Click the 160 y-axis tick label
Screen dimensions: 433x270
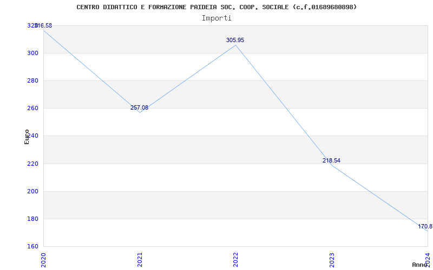[32, 246]
